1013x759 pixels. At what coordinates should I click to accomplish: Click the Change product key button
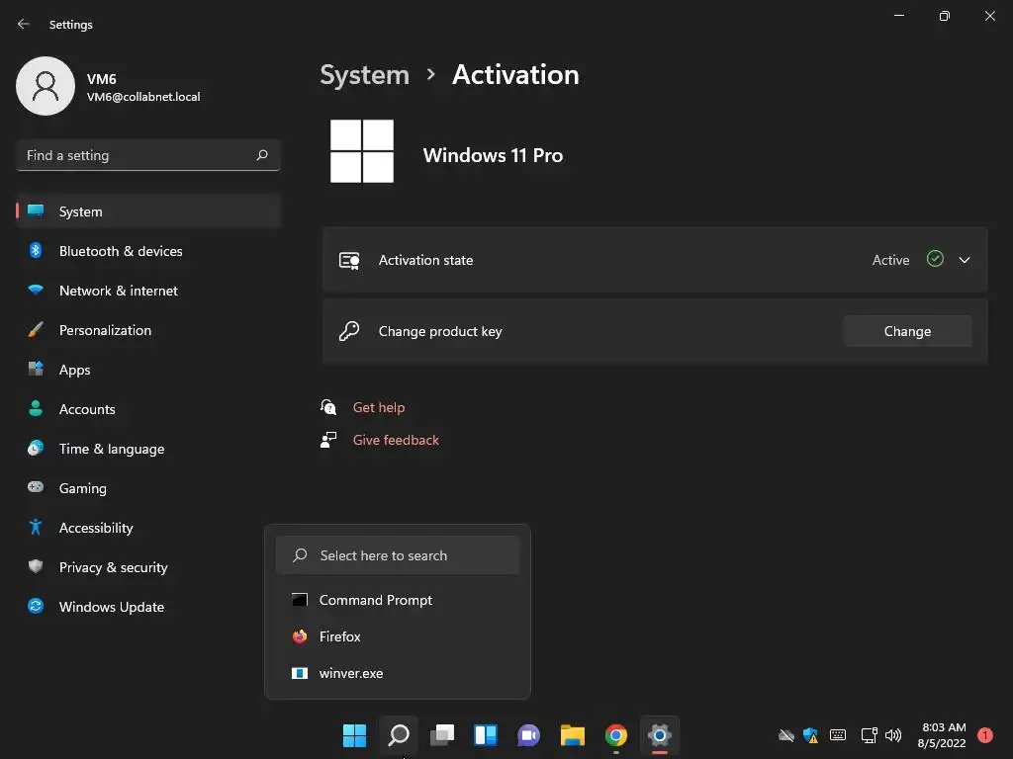click(x=907, y=331)
